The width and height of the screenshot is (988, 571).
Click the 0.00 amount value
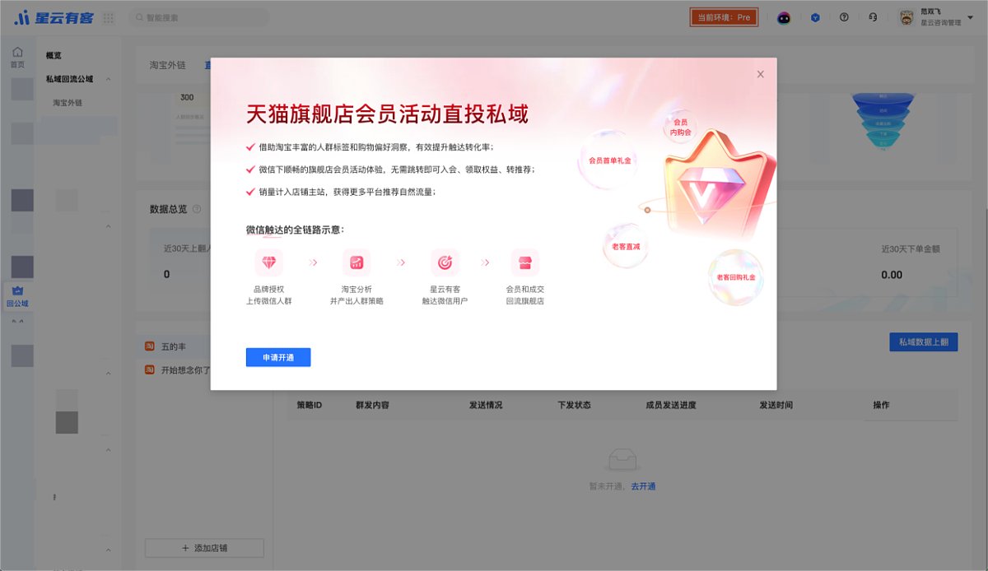(x=892, y=275)
